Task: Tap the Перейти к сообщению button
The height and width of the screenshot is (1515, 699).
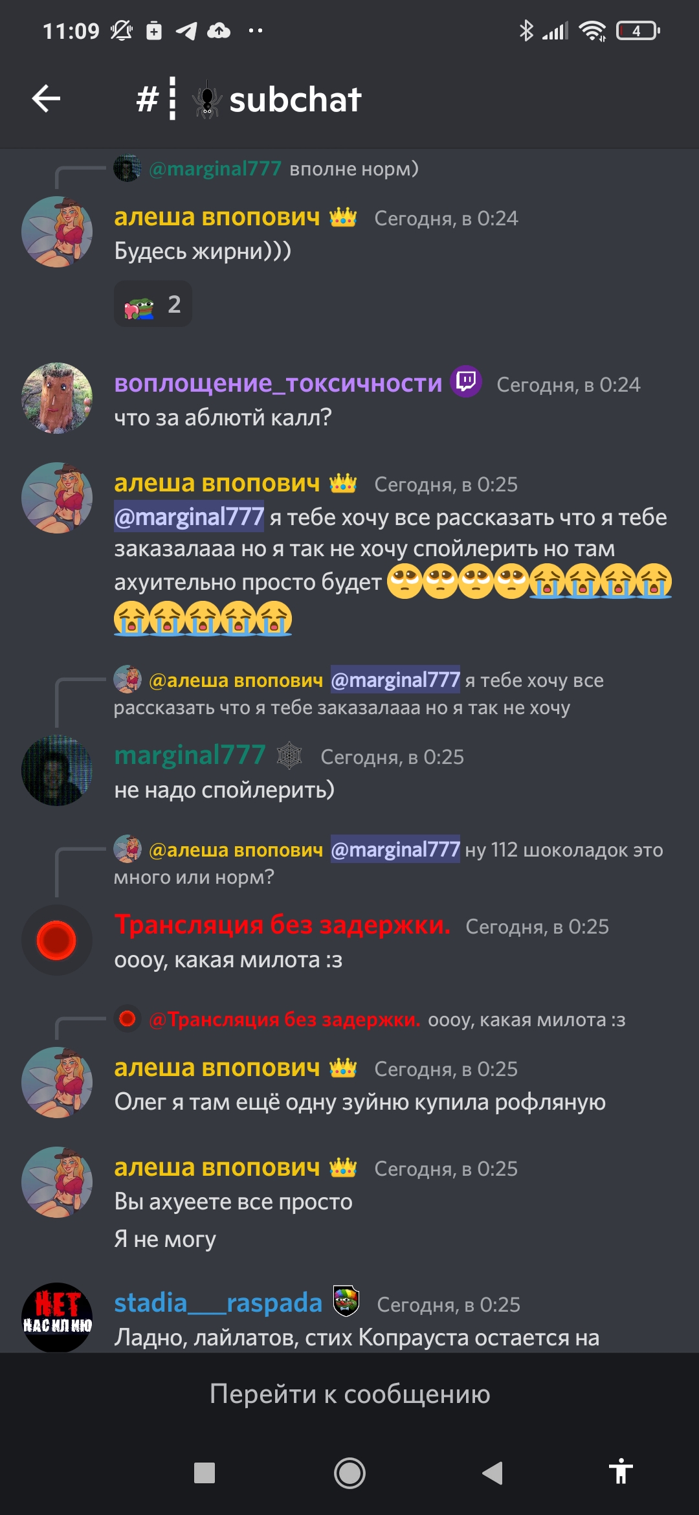Action: point(349,1393)
